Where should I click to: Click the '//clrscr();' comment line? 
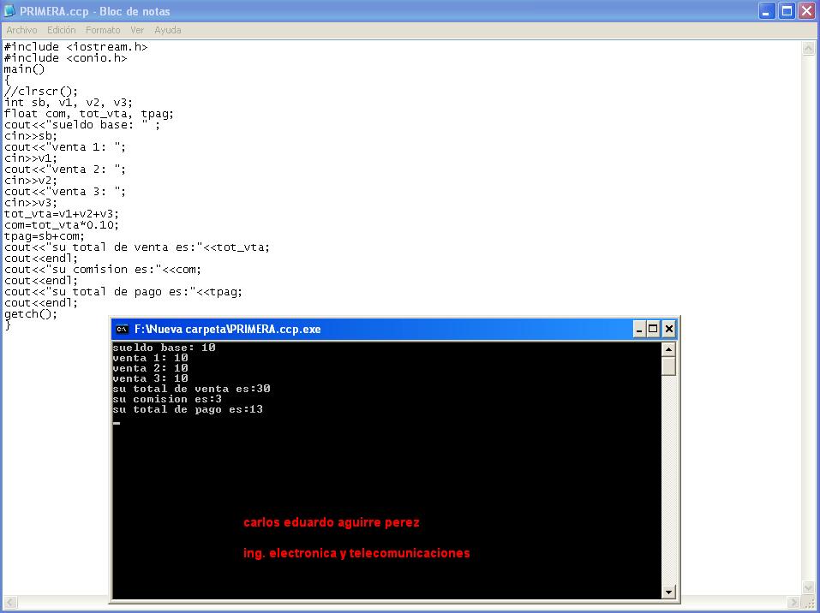pyautogui.click(x=41, y=92)
